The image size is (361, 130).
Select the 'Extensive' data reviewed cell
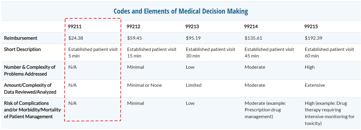coord(315,85)
